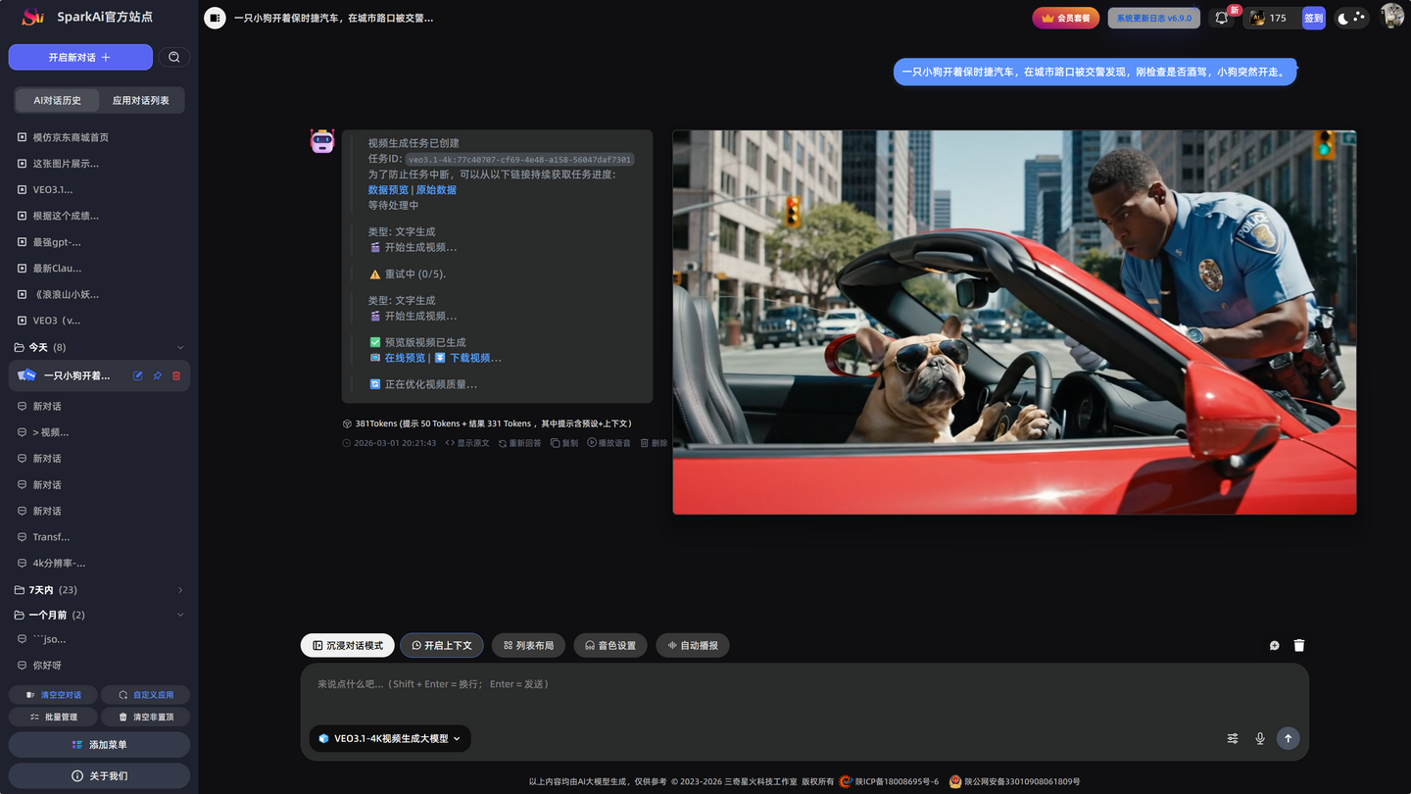The width and height of the screenshot is (1411, 794).
Task: Open the search conversations icon
Action: [173, 57]
